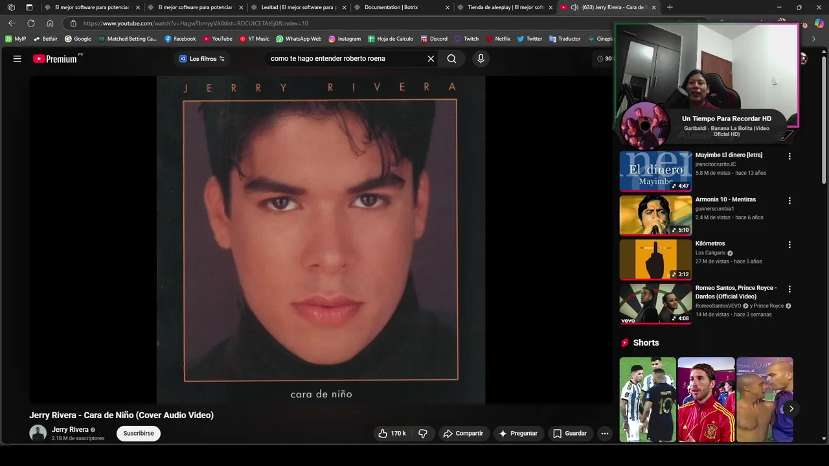
Task: Share the video via Compartir
Action: click(463, 434)
